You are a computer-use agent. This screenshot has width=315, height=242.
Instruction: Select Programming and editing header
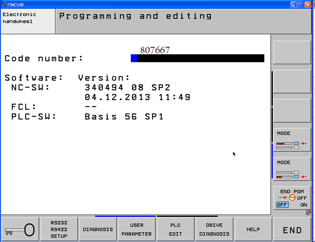183,21
